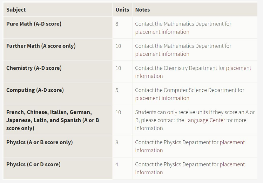Click the units value 5 for Computing

coord(117,90)
